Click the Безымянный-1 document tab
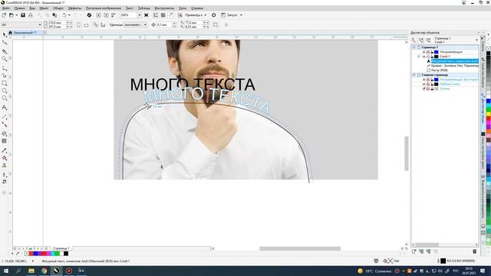Viewport: 491px width, 276px height. click(x=25, y=32)
